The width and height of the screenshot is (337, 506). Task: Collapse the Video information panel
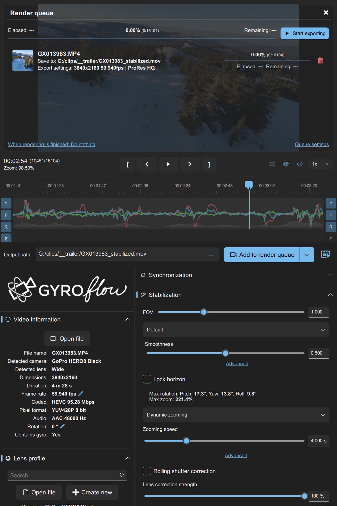click(x=128, y=319)
